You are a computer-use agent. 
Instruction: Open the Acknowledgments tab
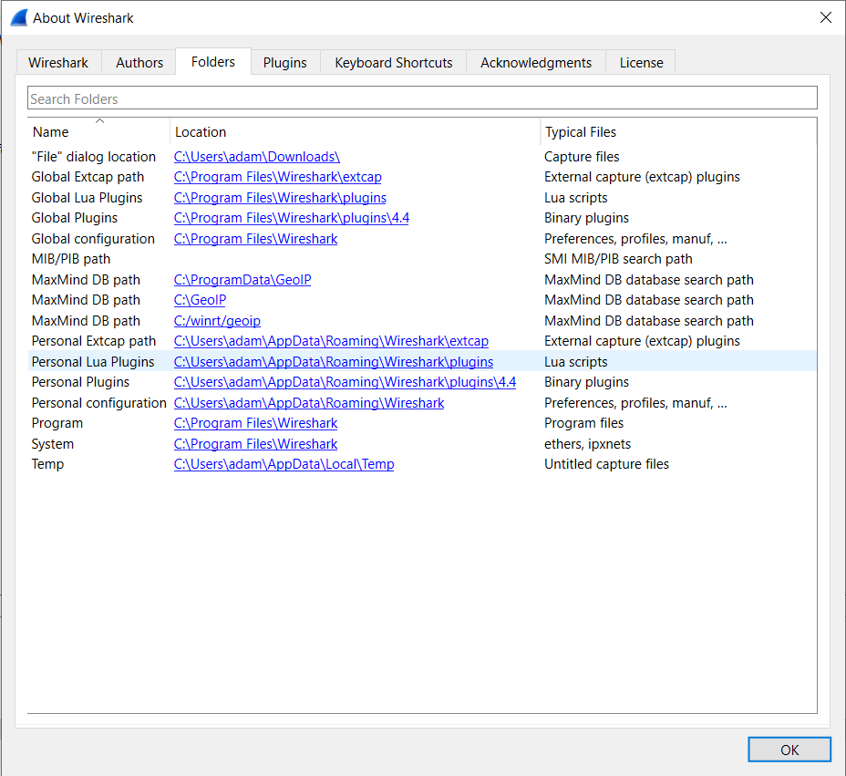pyautogui.click(x=535, y=62)
